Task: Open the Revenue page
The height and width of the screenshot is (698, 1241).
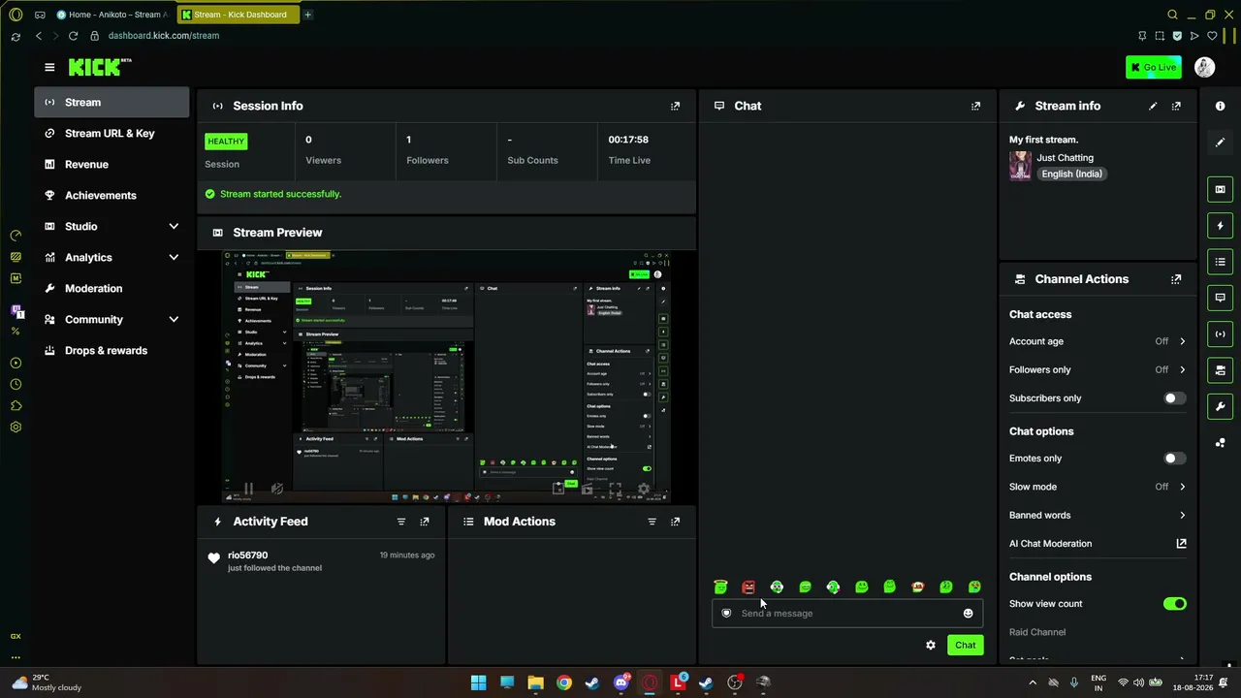Action: pos(111,164)
